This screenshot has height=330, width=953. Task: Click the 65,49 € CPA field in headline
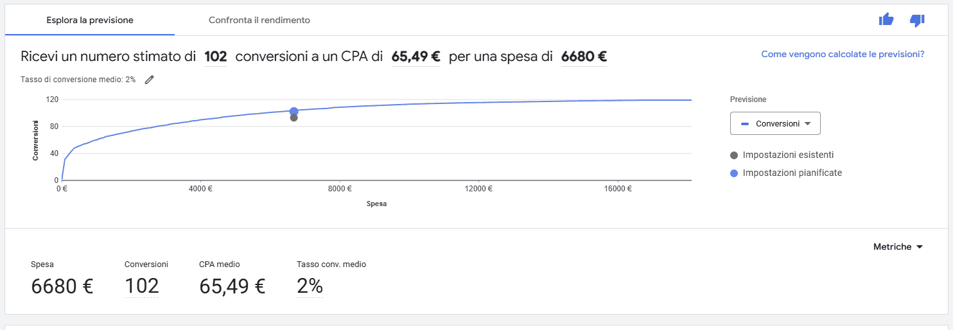[x=415, y=56]
